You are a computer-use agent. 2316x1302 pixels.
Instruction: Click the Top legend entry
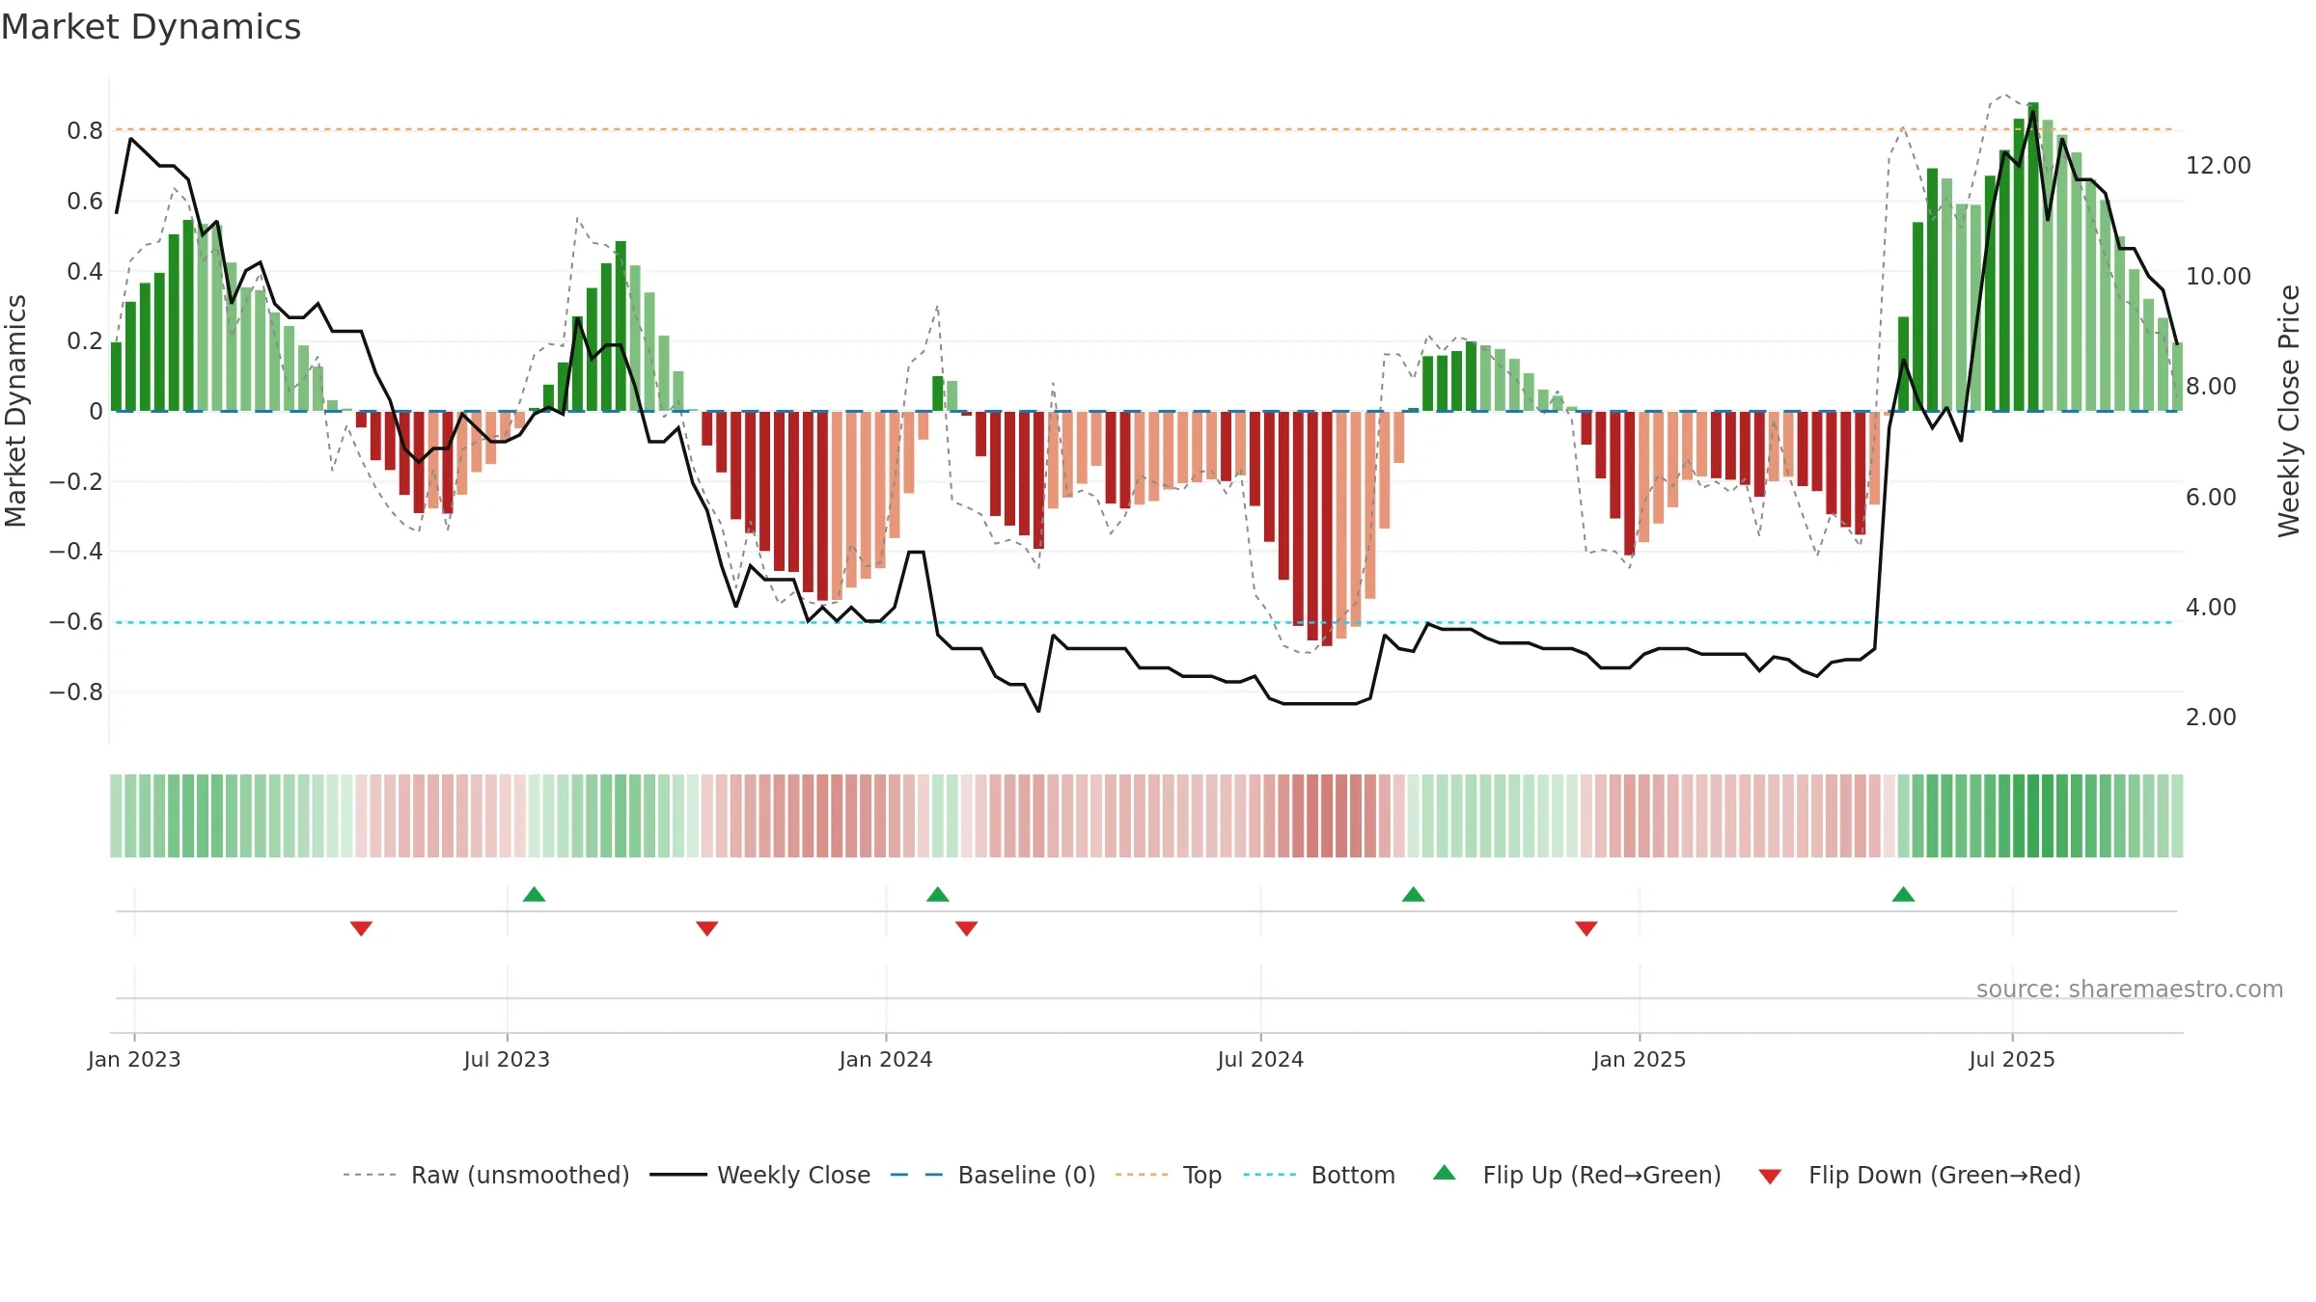(1168, 1175)
